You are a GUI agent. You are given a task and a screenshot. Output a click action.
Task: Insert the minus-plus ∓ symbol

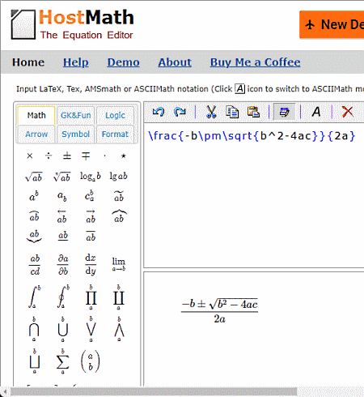tap(86, 156)
